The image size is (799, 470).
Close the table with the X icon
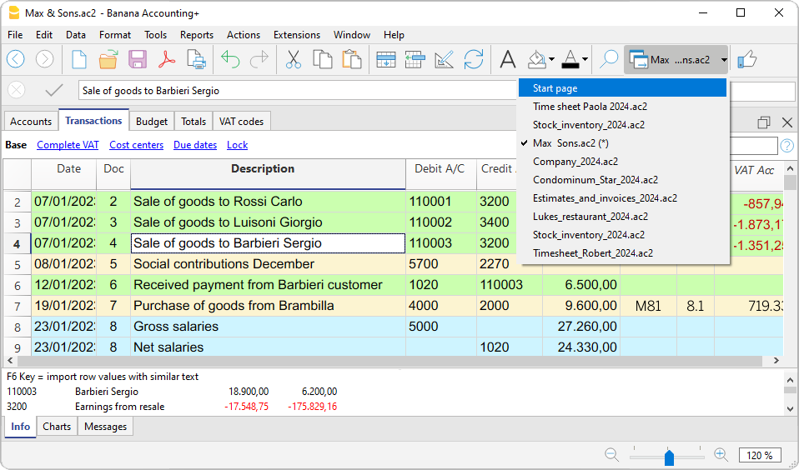pyautogui.click(x=787, y=122)
